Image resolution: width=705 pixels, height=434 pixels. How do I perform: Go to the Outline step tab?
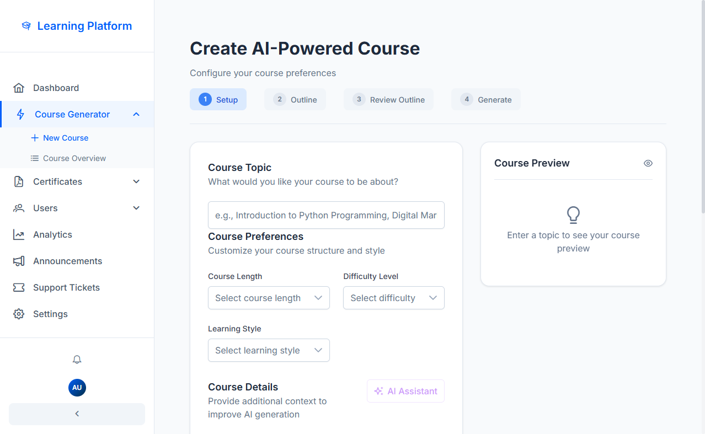pos(295,100)
